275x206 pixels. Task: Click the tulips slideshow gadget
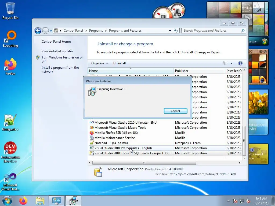[258, 102]
